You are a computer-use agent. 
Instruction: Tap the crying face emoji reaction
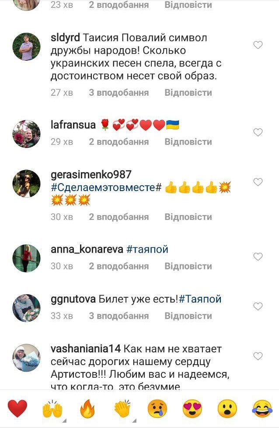(x=157, y=409)
